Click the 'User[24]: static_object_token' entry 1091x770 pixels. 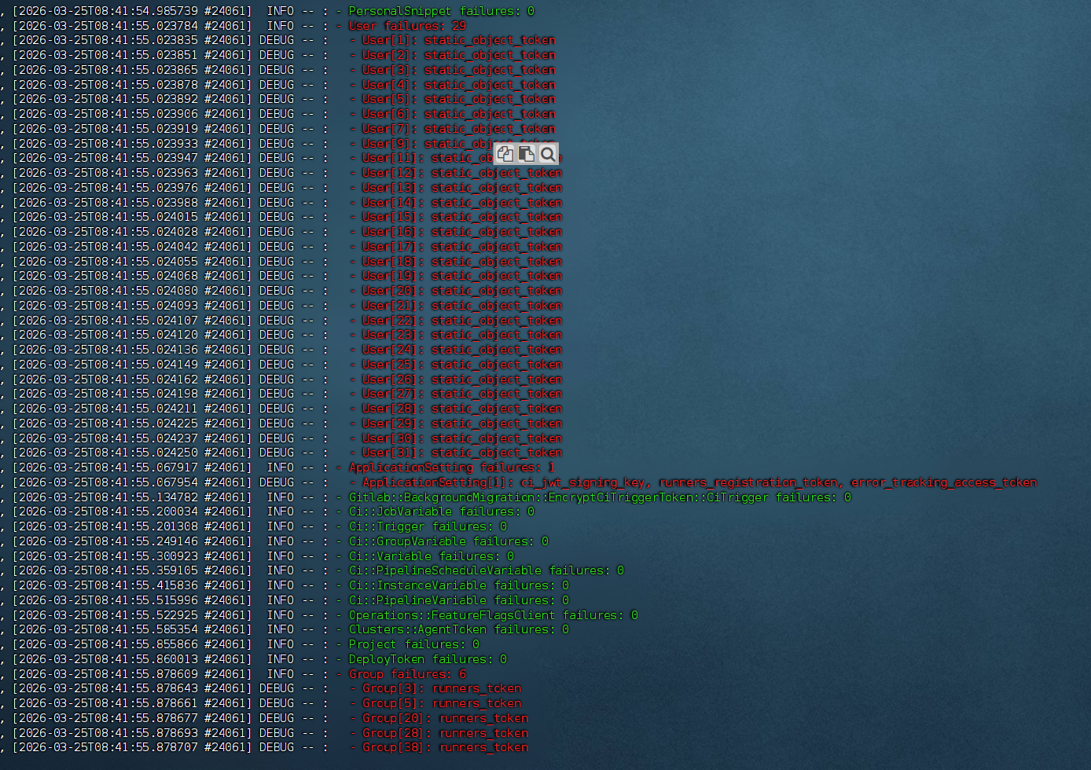[462, 350]
